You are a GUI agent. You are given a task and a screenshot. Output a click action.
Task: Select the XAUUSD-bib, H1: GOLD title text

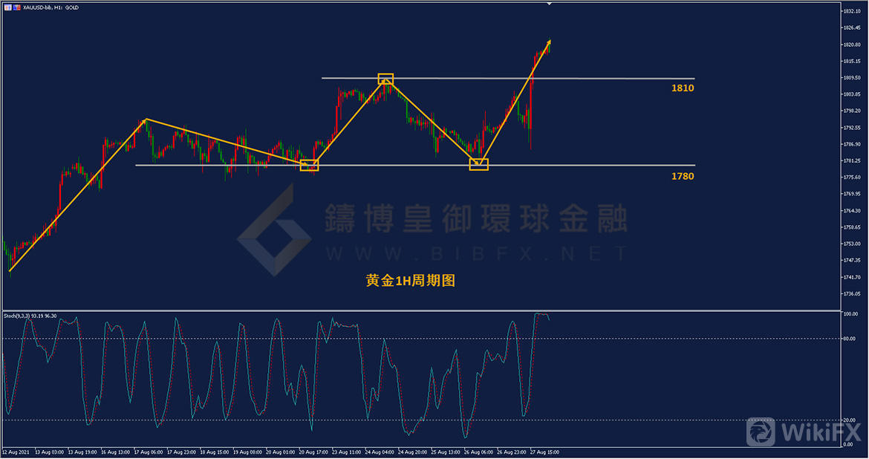click(51, 7)
